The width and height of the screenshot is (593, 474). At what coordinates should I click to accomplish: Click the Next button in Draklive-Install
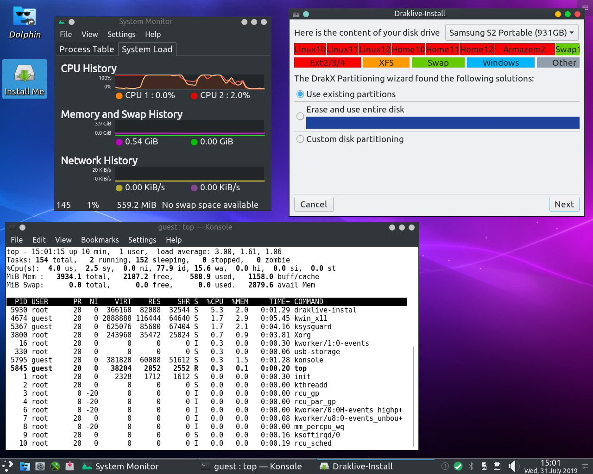[564, 205]
